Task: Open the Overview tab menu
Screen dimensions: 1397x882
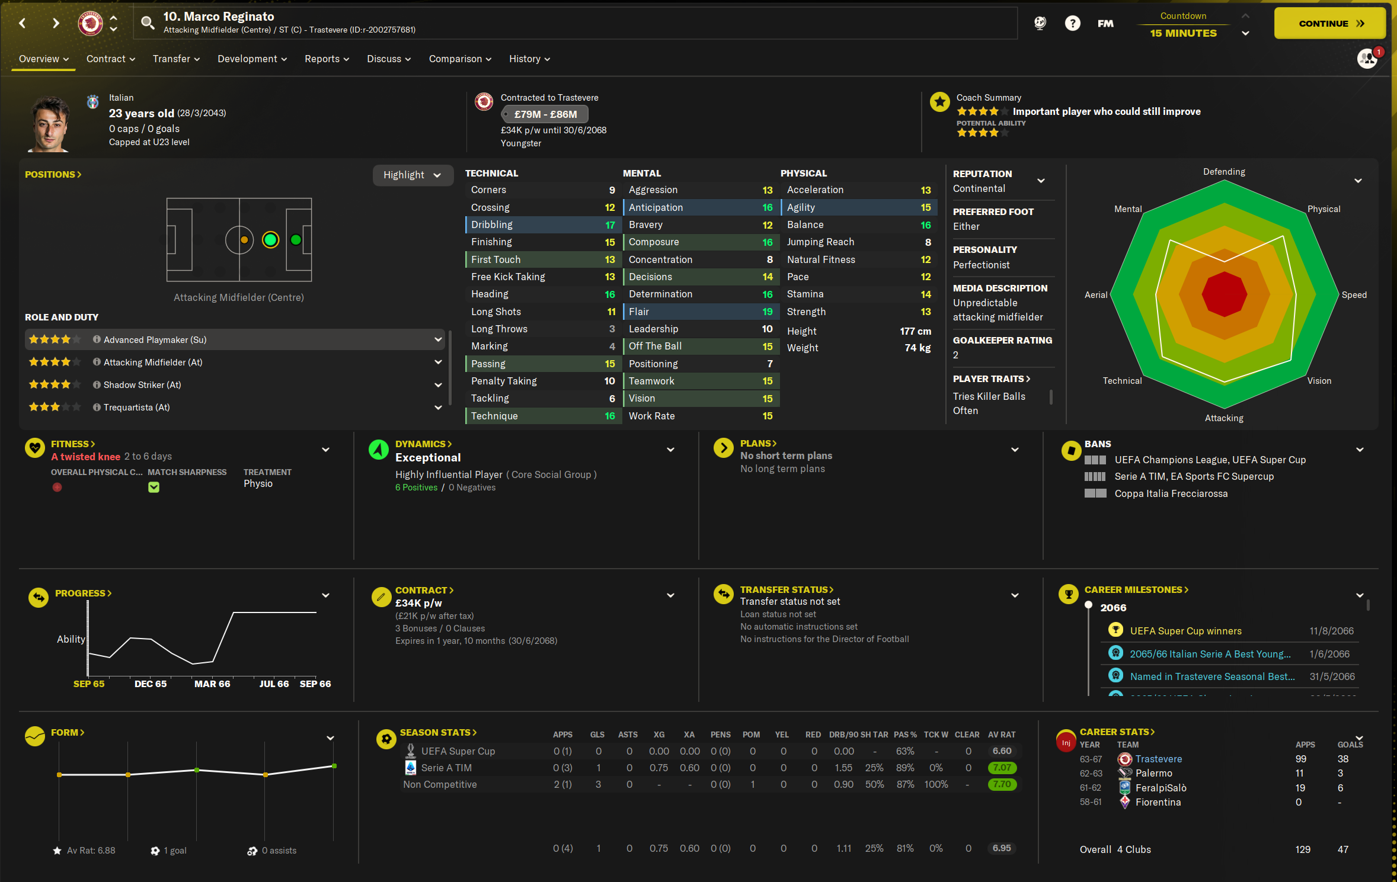Action: (x=44, y=59)
